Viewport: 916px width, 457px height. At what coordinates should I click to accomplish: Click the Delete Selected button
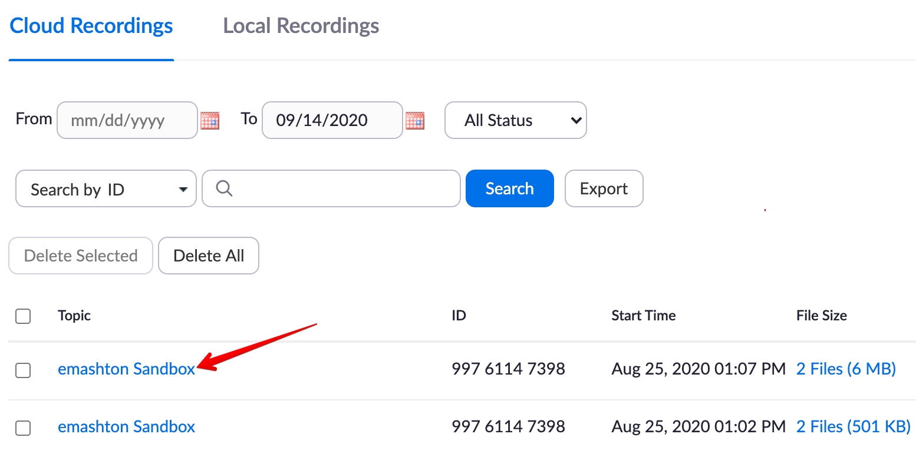(x=81, y=256)
